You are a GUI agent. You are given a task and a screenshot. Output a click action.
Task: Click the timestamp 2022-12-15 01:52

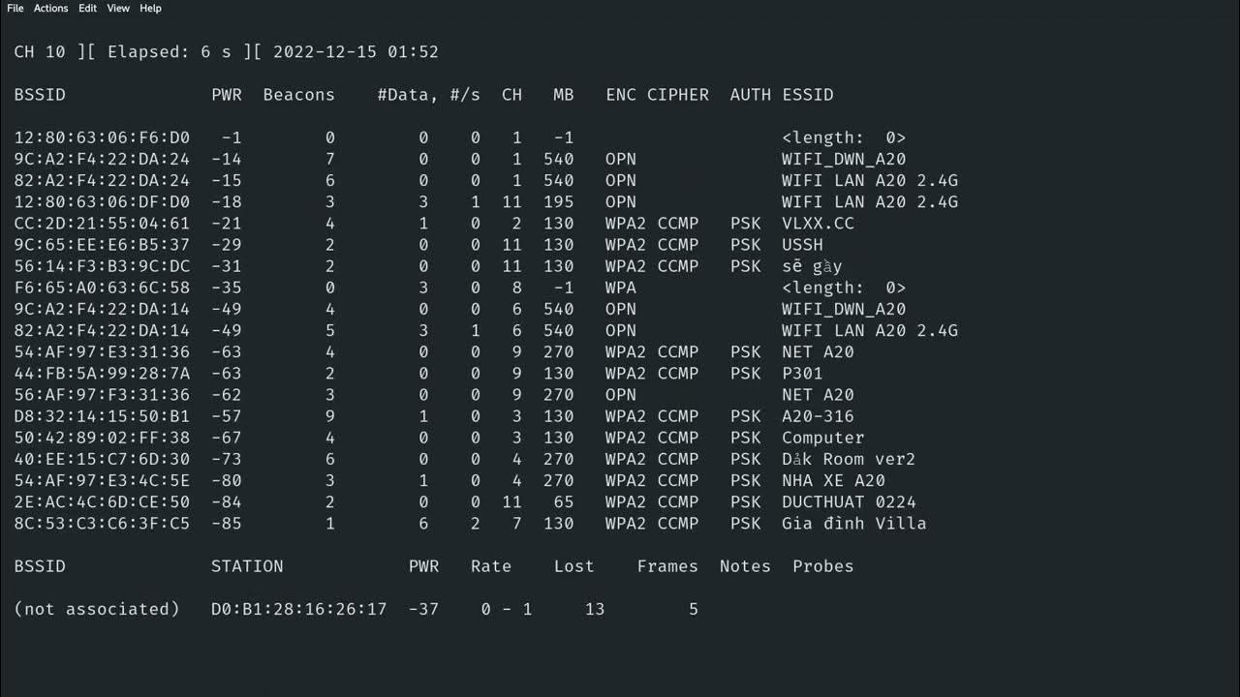coord(356,52)
